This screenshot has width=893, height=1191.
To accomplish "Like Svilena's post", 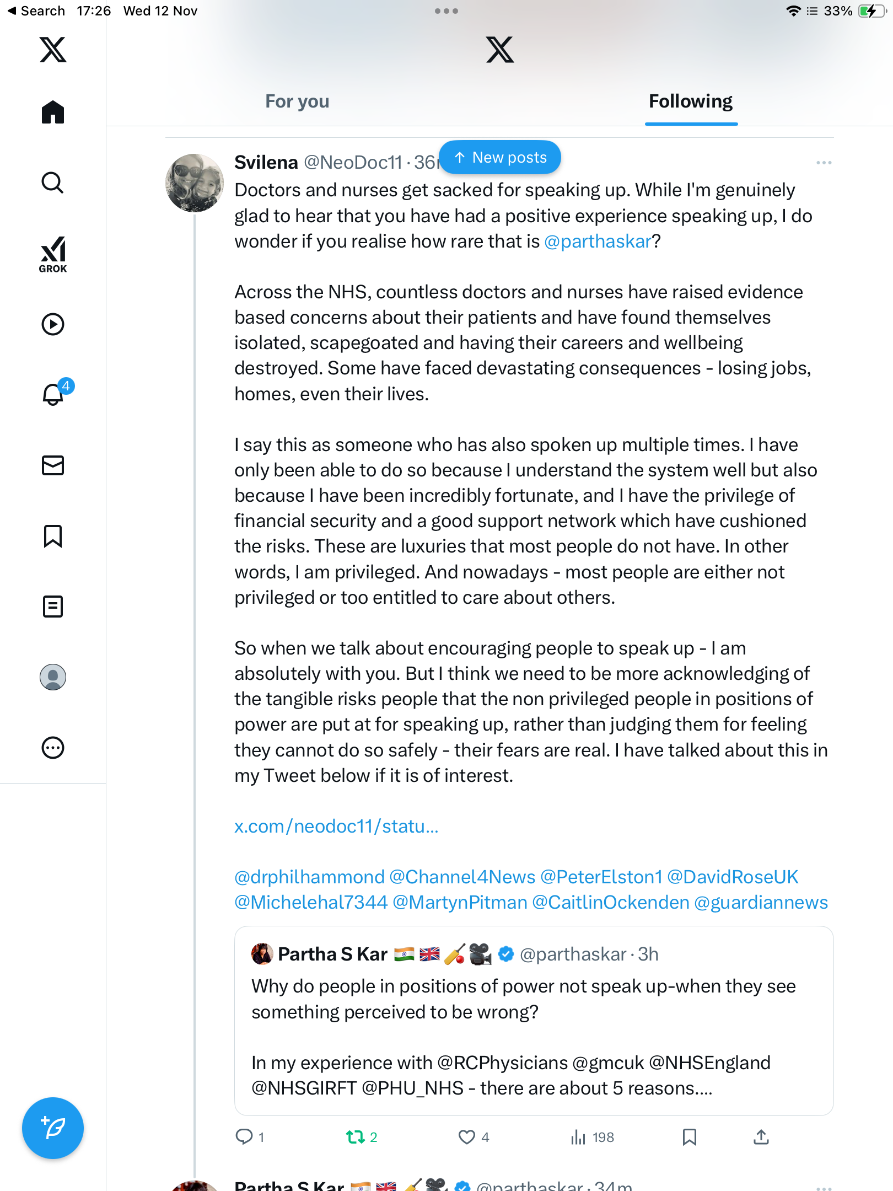I will [x=467, y=1137].
